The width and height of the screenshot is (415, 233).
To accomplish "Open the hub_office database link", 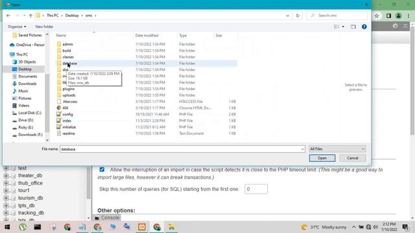I will tap(30, 183).
